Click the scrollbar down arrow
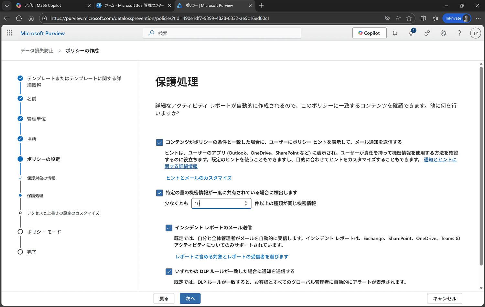 (x=481, y=288)
